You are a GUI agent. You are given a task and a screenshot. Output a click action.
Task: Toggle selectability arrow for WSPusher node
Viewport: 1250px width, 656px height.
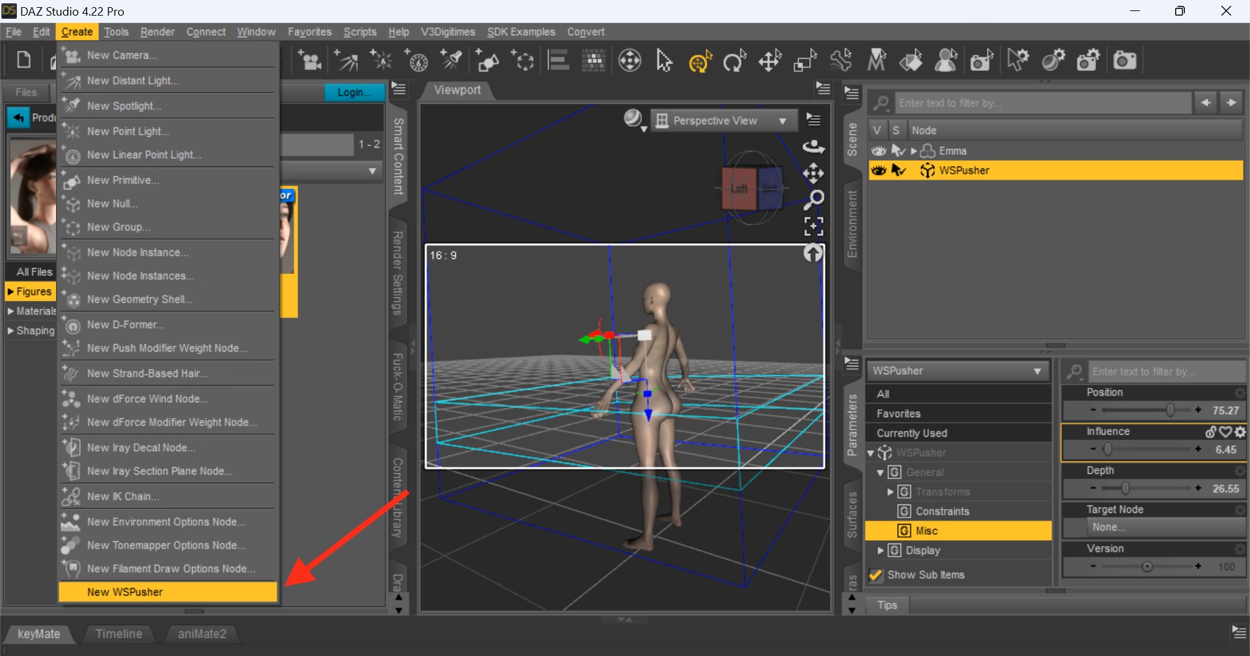898,170
